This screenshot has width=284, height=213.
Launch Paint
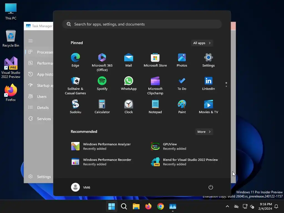[x=182, y=107]
